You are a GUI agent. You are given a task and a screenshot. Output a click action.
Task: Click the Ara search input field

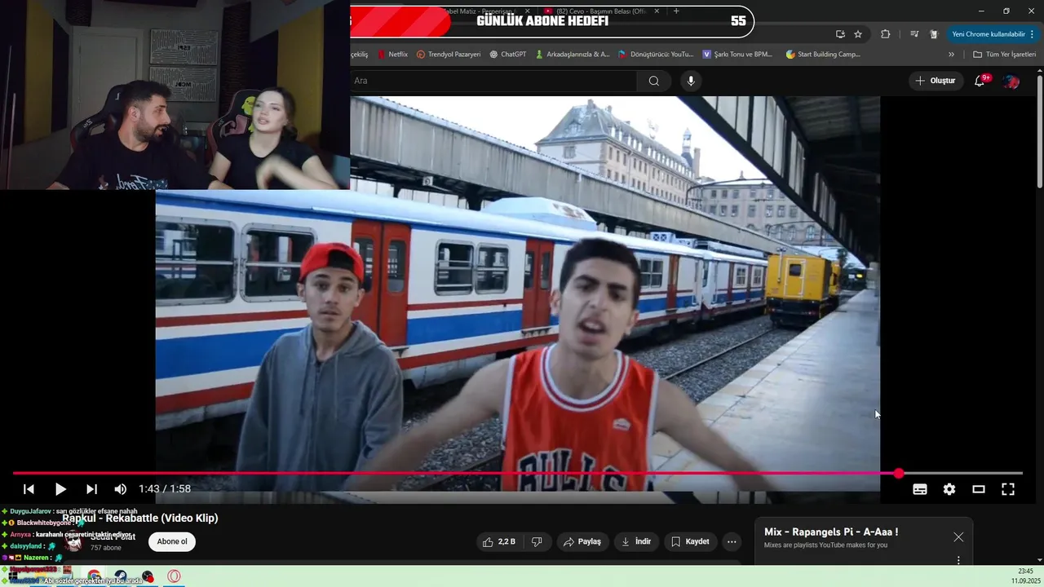pyautogui.click(x=493, y=81)
